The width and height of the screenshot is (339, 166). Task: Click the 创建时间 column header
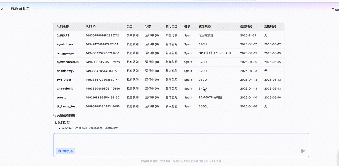click(x=246, y=26)
